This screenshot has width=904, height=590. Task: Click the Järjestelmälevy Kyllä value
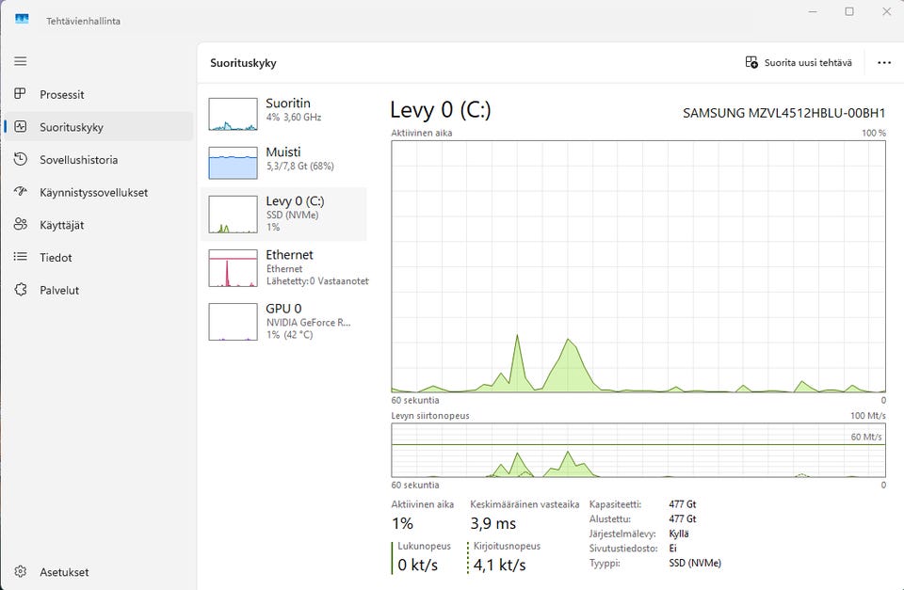pos(679,534)
